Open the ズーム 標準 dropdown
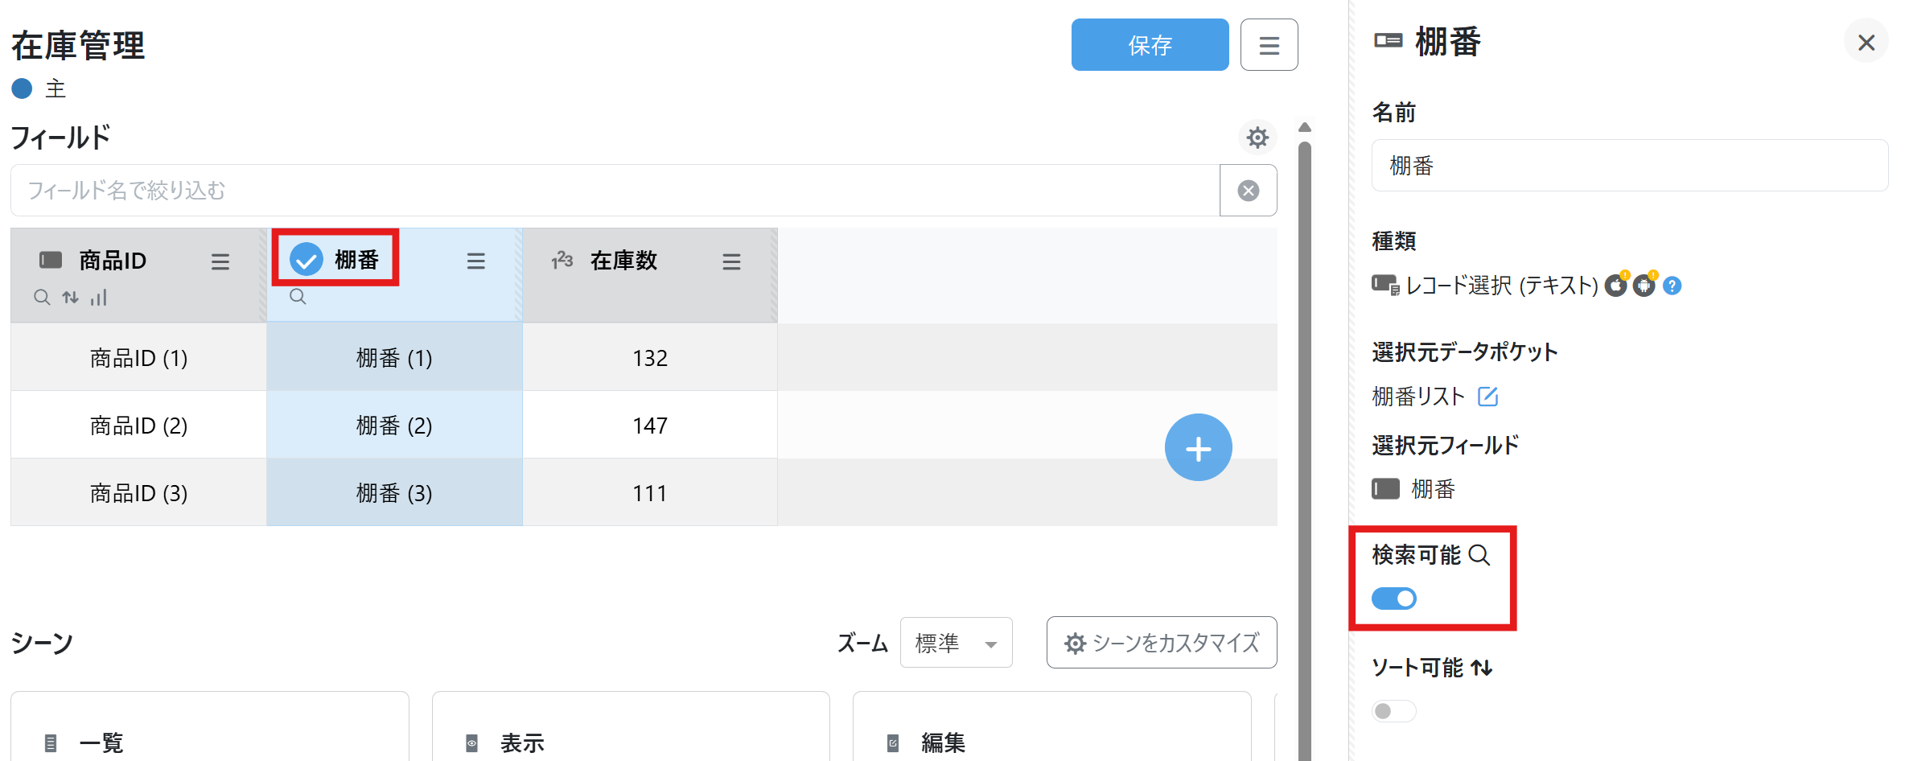The height and width of the screenshot is (761, 1905). [956, 643]
